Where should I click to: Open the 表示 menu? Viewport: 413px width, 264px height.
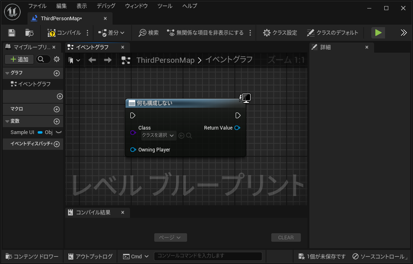point(82,6)
